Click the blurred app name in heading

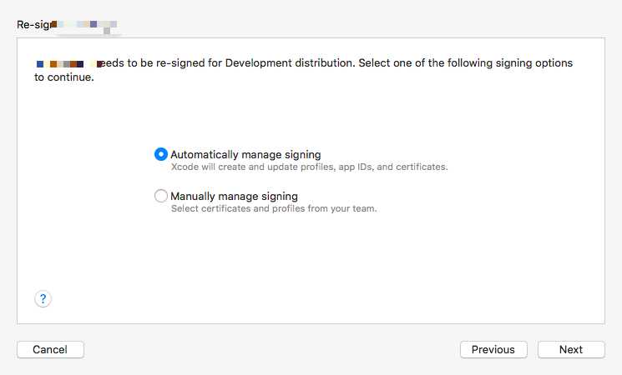84,25
